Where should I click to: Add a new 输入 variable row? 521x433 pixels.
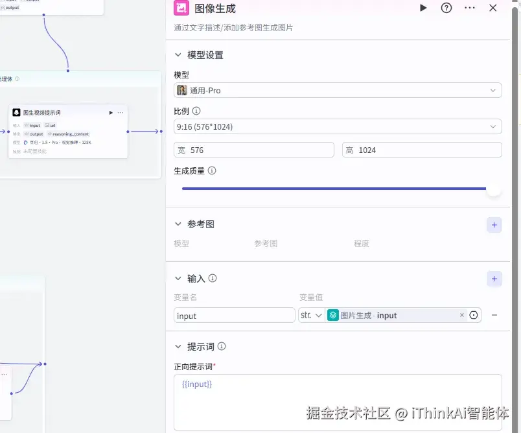(x=494, y=278)
